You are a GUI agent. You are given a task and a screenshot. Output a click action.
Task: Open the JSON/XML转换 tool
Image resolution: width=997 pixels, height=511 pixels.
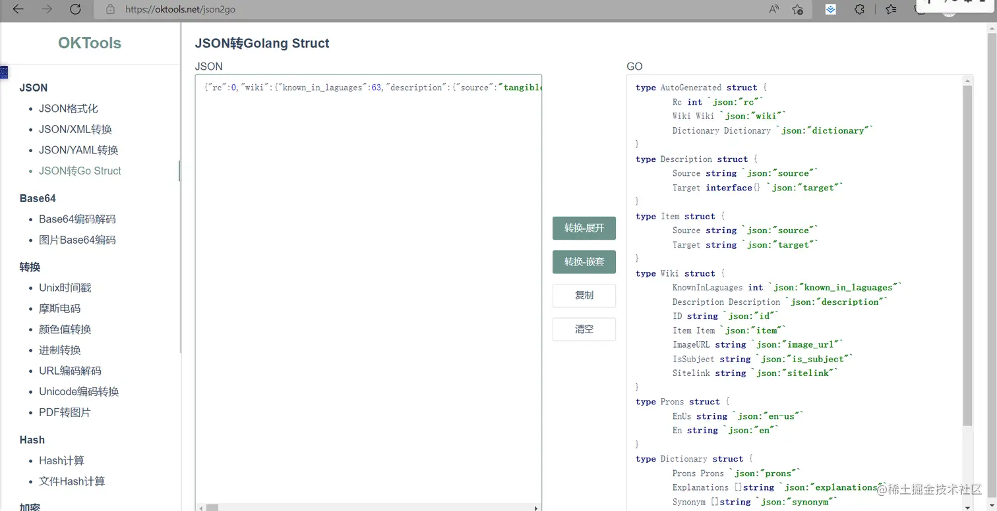(75, 129)
